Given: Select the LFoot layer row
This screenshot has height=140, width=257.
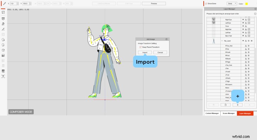Looking at the screenshot, I should (x=230, y=75).
